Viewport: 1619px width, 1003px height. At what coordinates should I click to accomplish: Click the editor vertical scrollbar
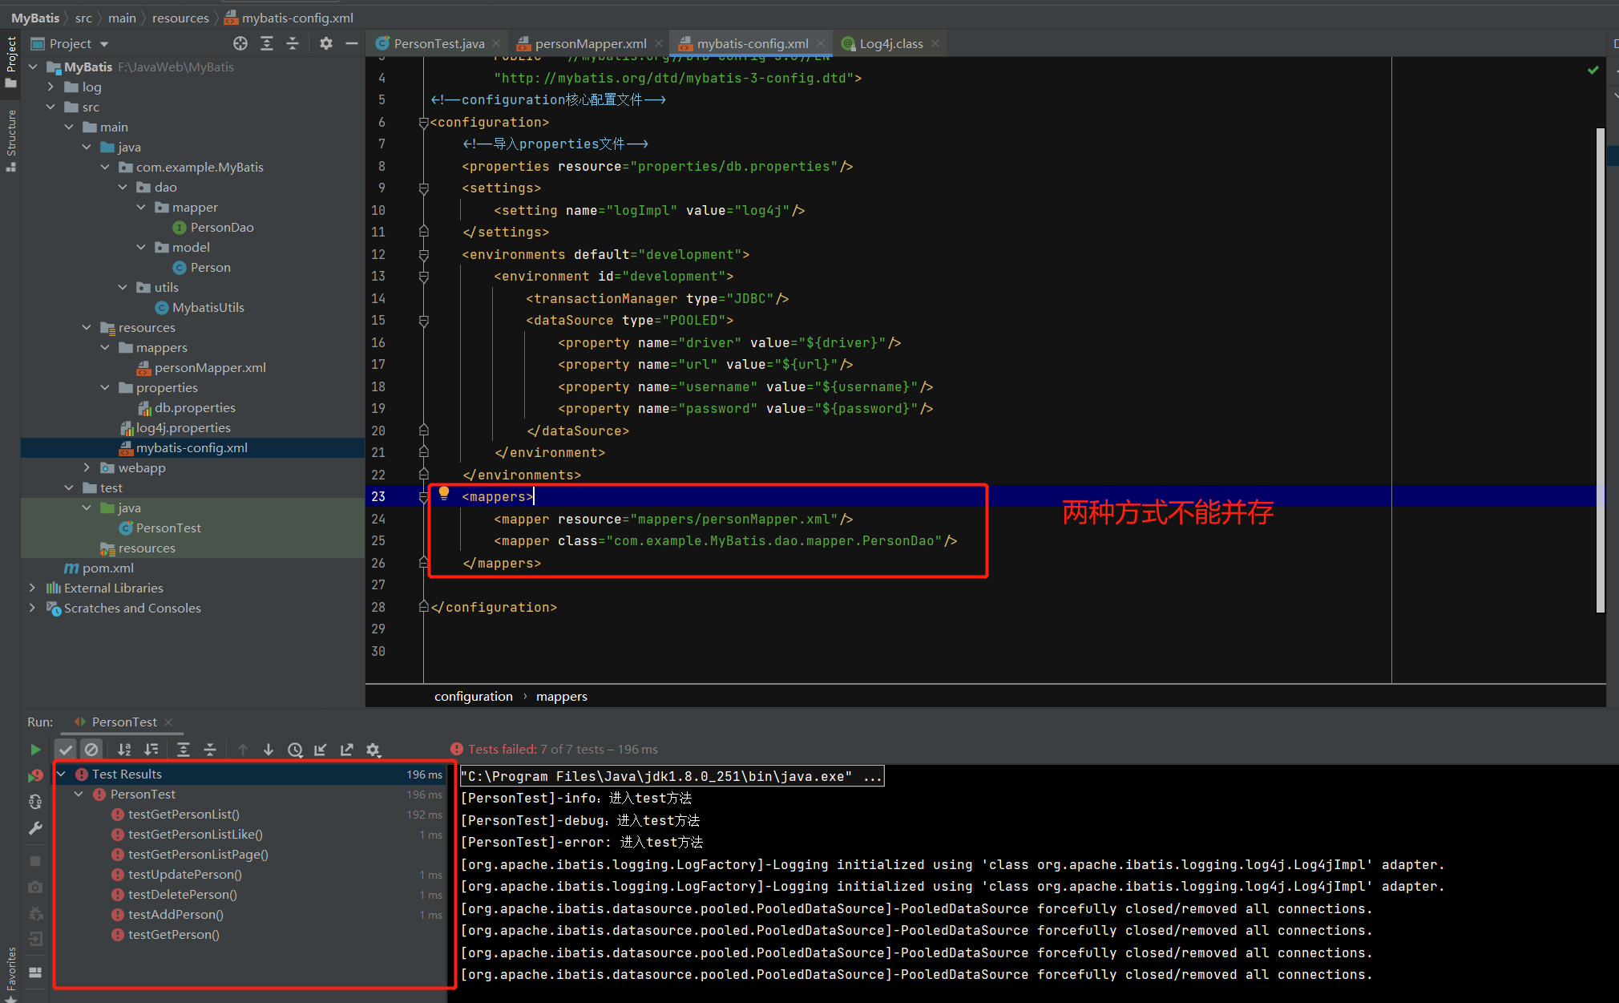[x=1600, y=369]
